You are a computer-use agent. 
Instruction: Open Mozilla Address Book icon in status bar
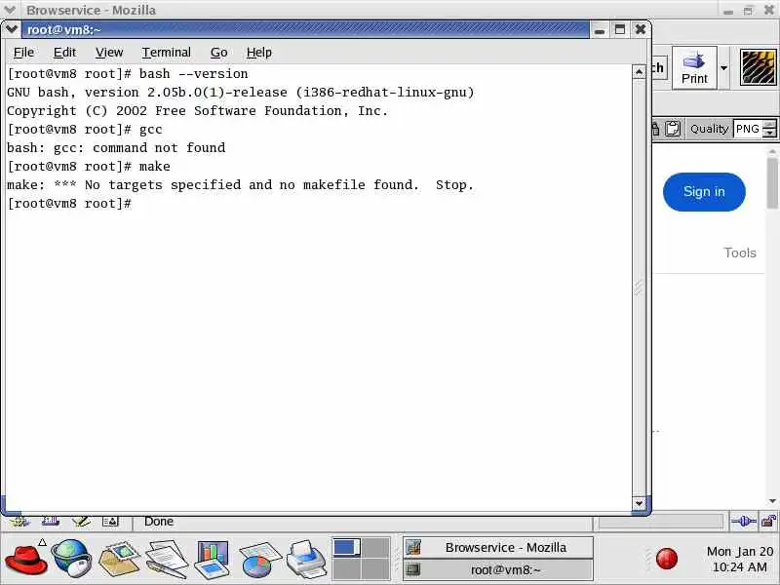(110, 522)
